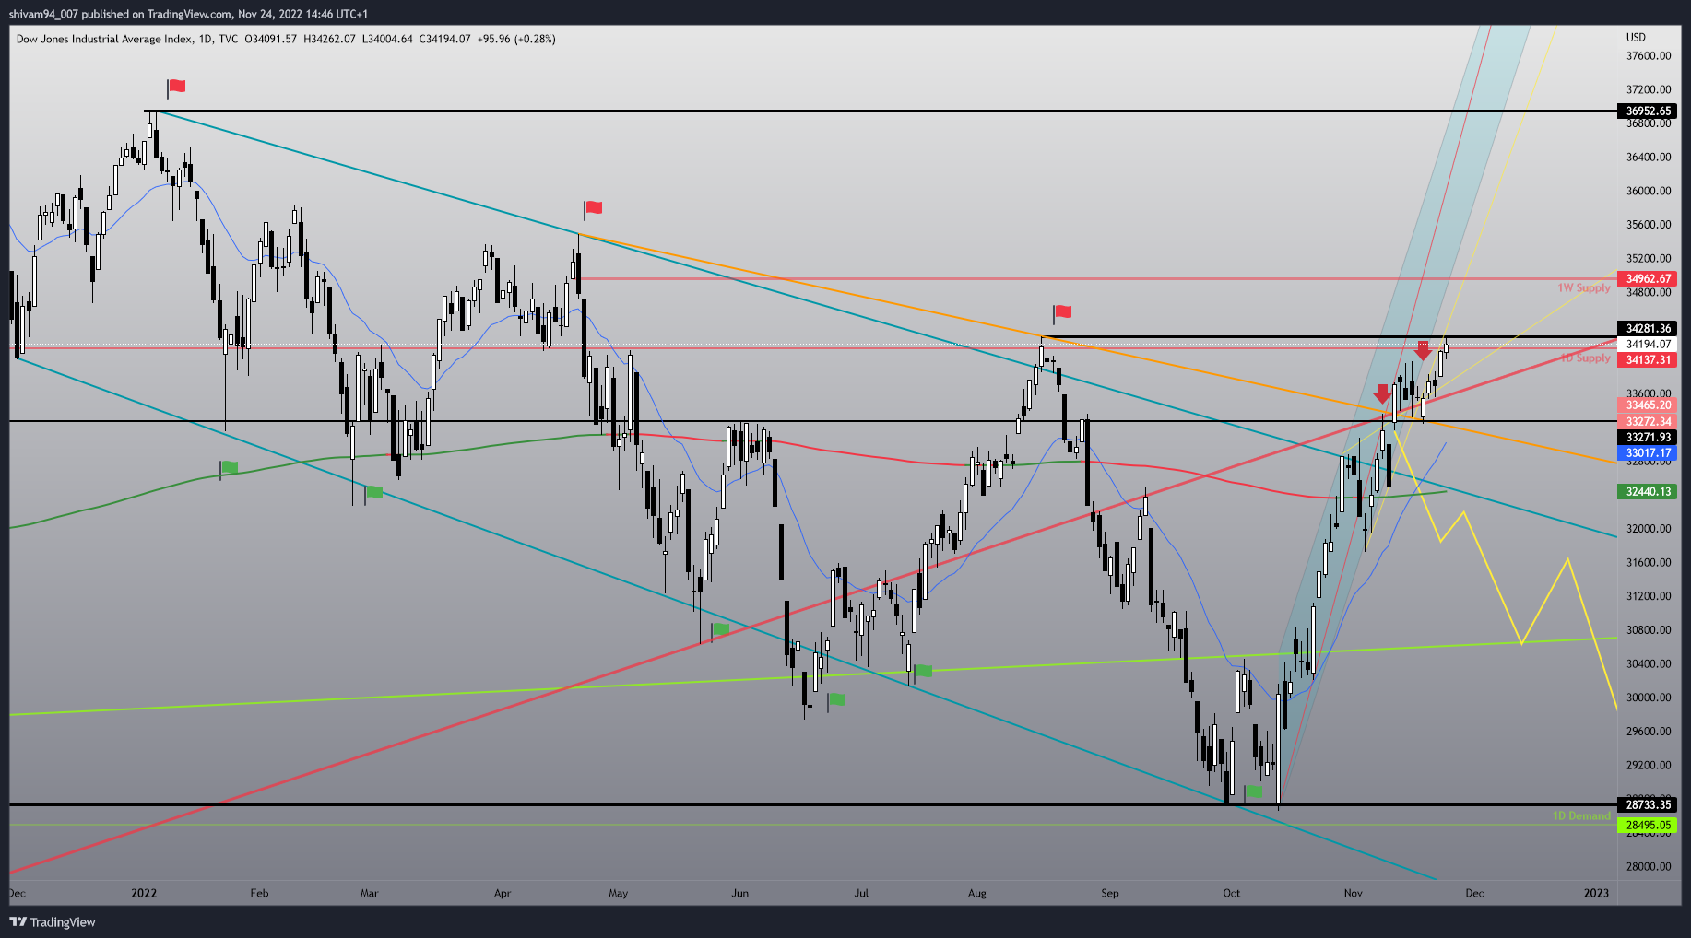Screen dimensions: 1691x938
Task: Click the black 28733.35 price label
Action: (1648, 805)
